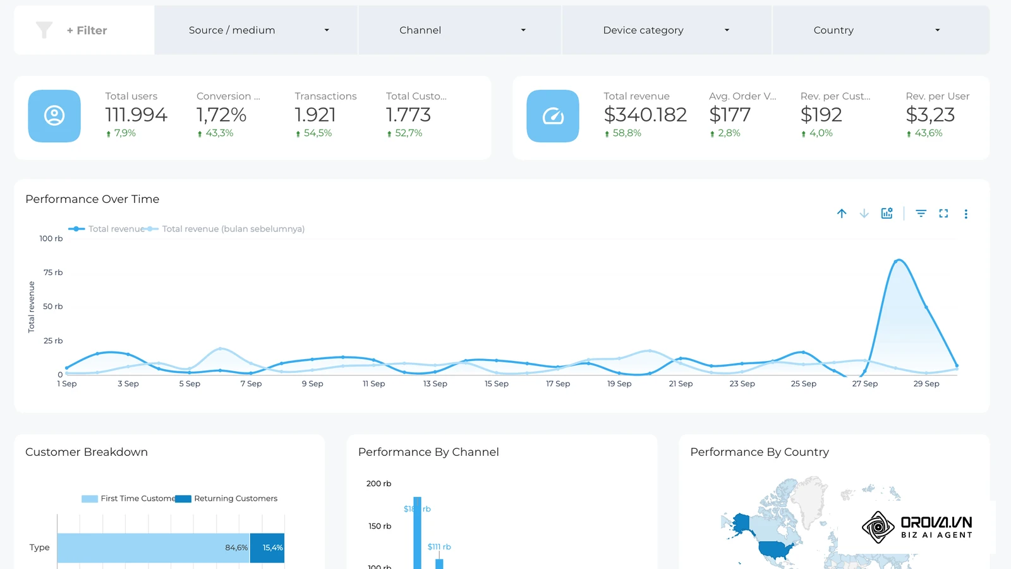The height and width of the screenshot is (569, 1011).
Task: Click the Orova.vn Biz AI Agent logo
Action: pyautogui.click(x=917, y=527)
